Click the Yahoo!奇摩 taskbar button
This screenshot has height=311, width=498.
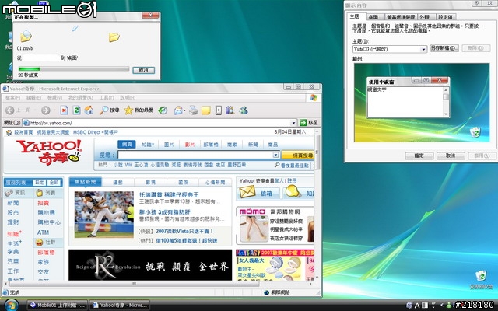click(x=119, y=306)
